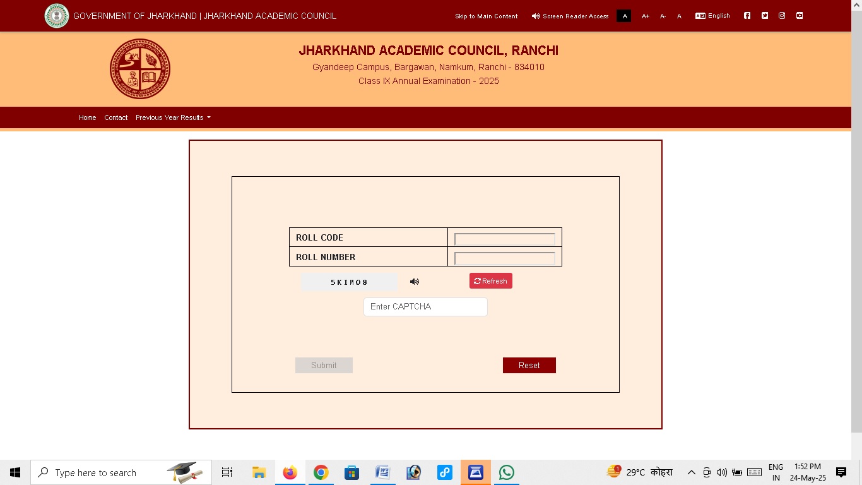This screenshot has width=862, height=485.
Task: Open the blue swirl-logo taskbar app
Action: point(445,472)
